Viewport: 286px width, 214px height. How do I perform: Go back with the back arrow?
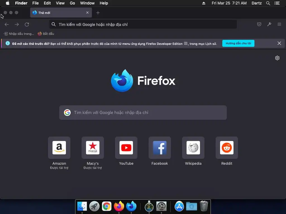pos(7,25)
